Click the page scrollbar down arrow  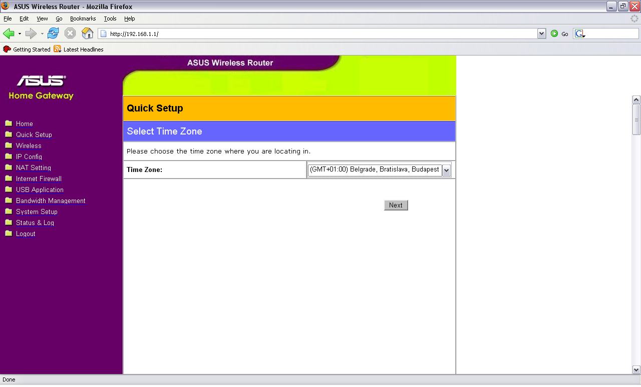(x=636, y=369)
